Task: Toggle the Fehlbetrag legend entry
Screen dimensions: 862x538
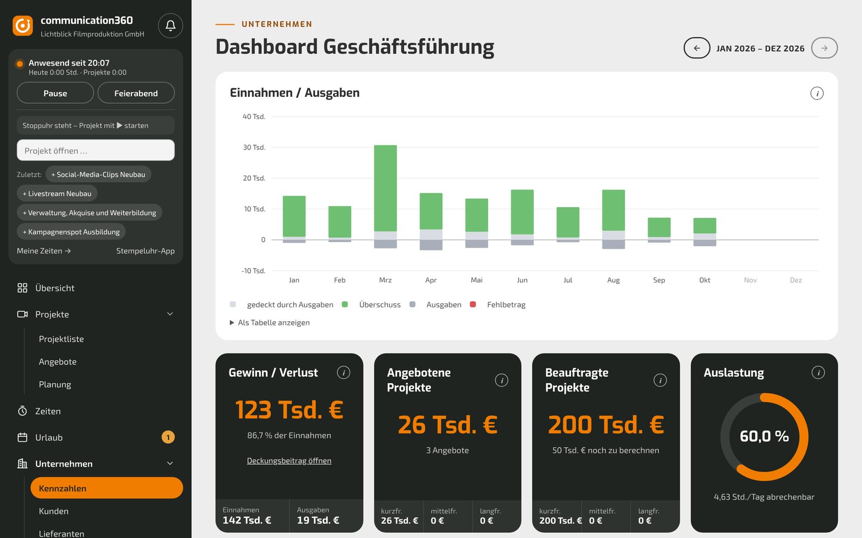Action: [498, 305]
